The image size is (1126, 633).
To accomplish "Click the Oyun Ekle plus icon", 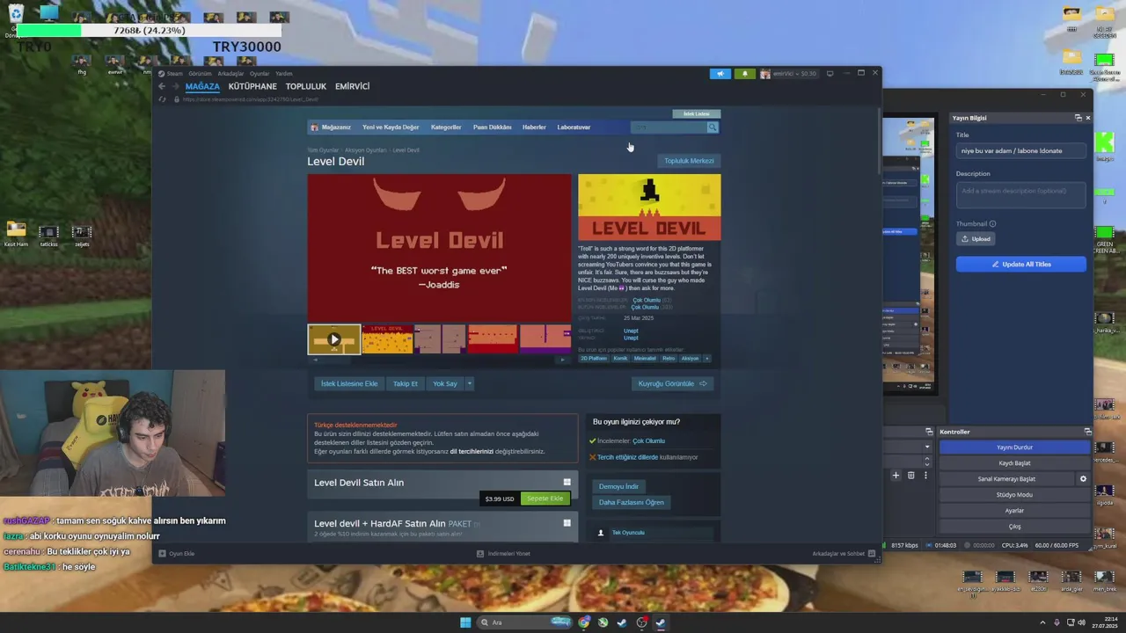I will click(162, 554).
